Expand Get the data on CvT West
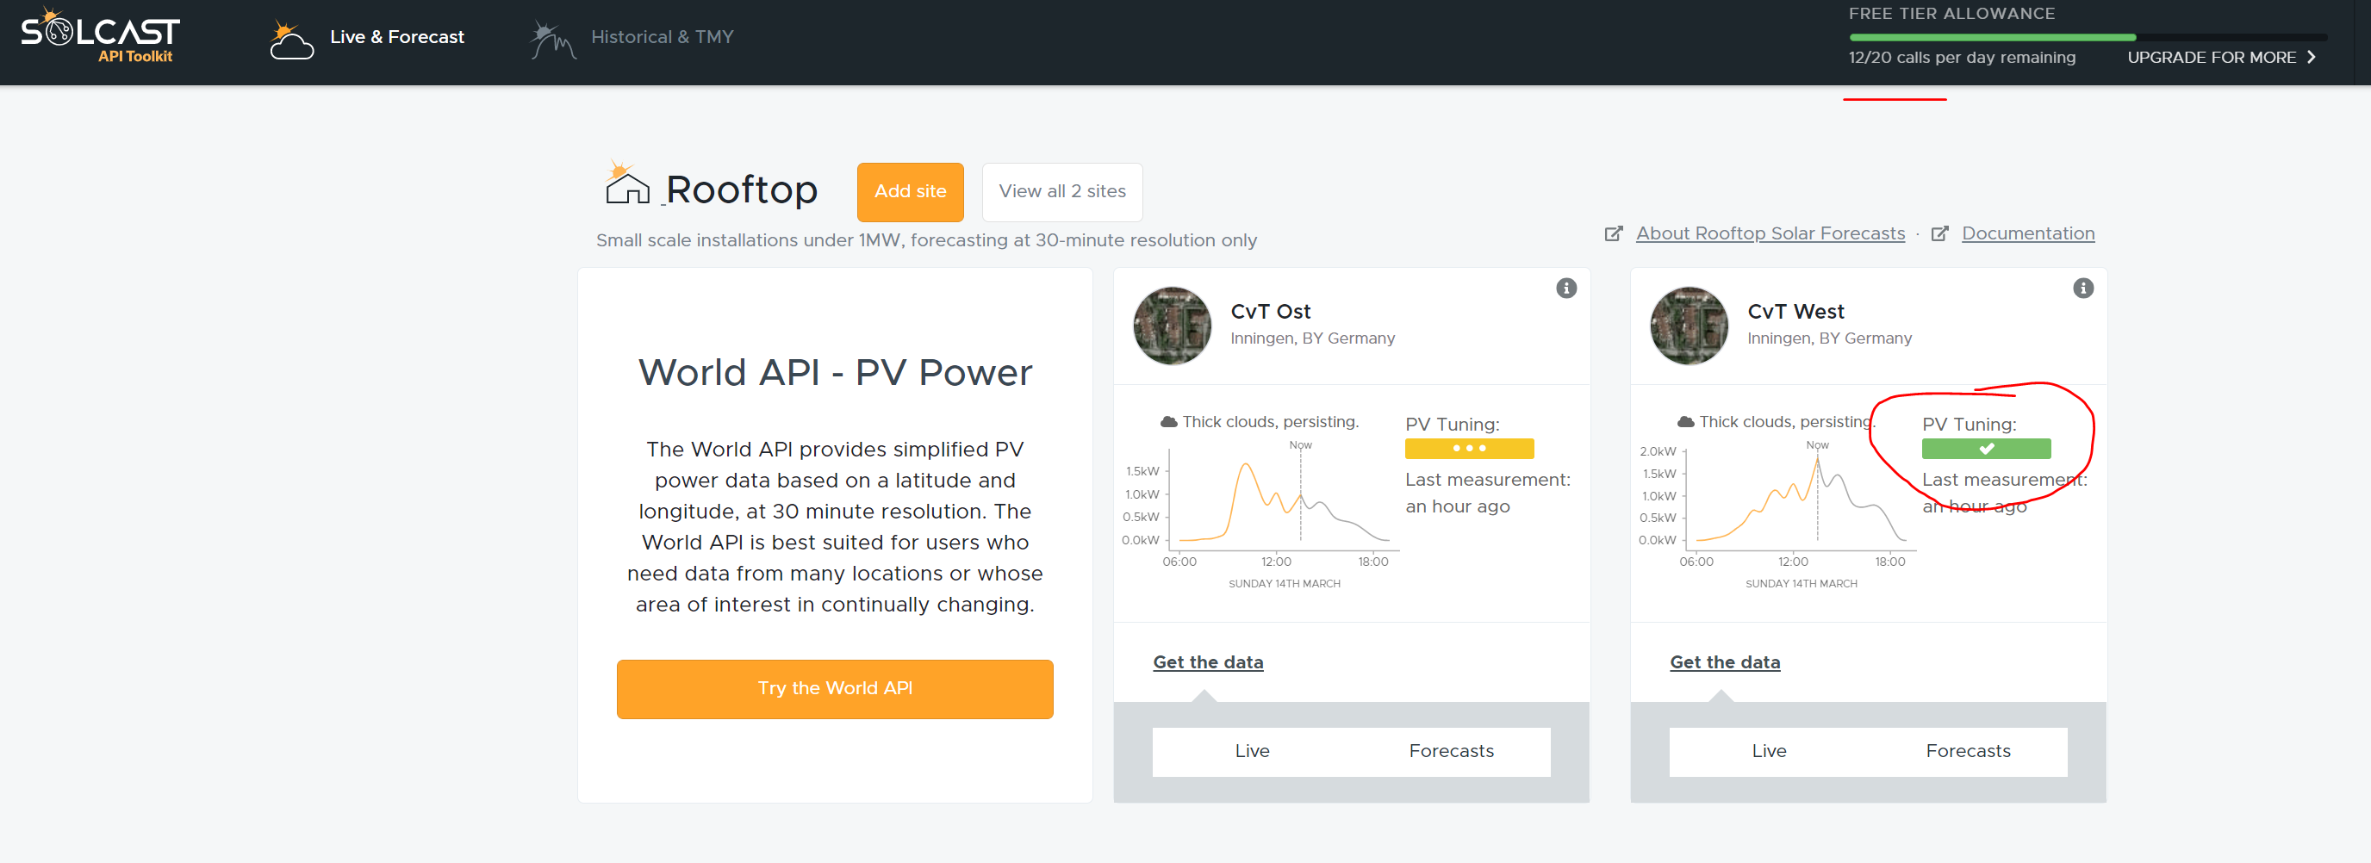The image size is (2371, 863). click(x=1724, y=661)
